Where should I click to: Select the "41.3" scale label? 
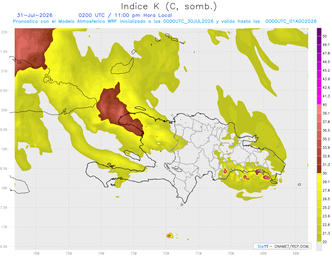coord(326,96)
